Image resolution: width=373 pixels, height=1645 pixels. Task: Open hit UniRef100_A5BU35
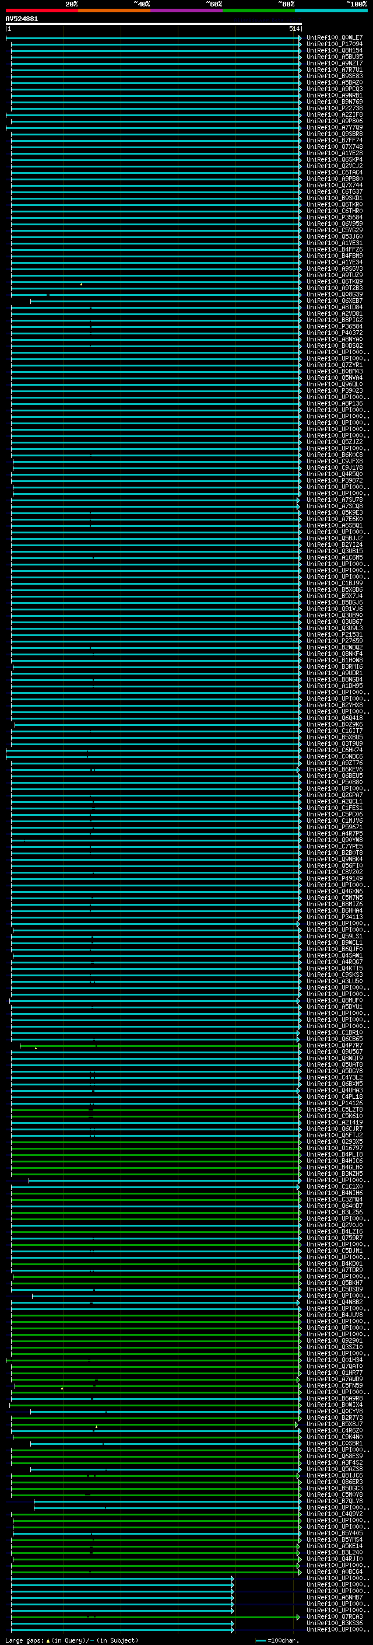pos(334,57)
